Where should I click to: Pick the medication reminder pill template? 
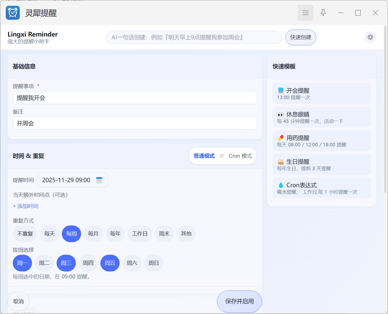click(x=322, y=141)
